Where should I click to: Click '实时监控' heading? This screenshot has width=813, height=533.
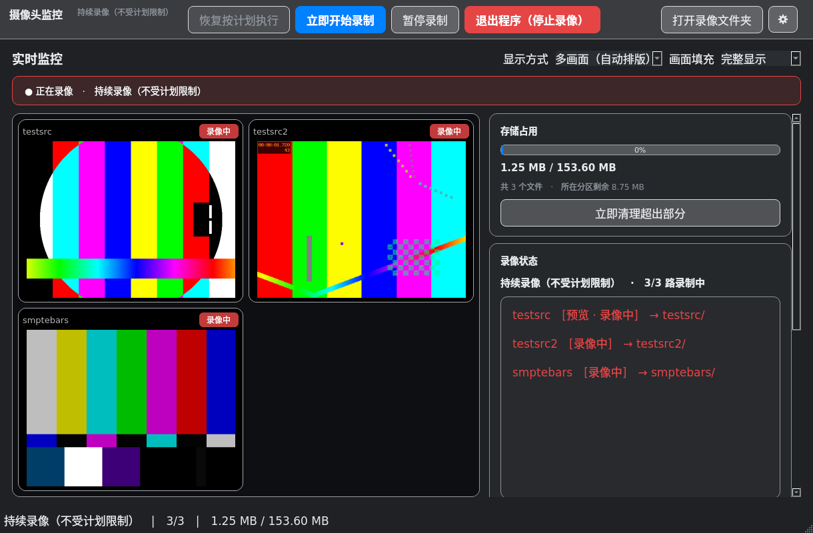[x=37, y=59]
